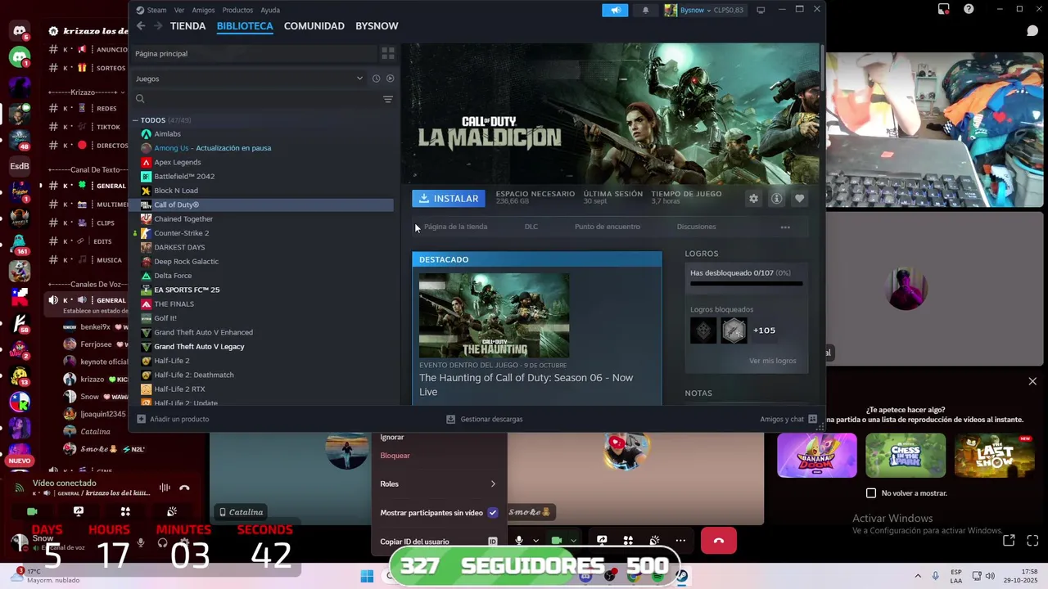Open Chess in the Park activity card
This screenshot has width=1048, height=589.
tap(906, 455)
